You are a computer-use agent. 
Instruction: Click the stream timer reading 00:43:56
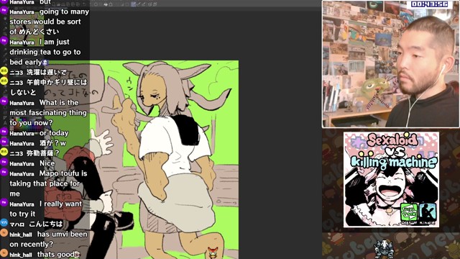pyautogui.click(x=429, y=4)
